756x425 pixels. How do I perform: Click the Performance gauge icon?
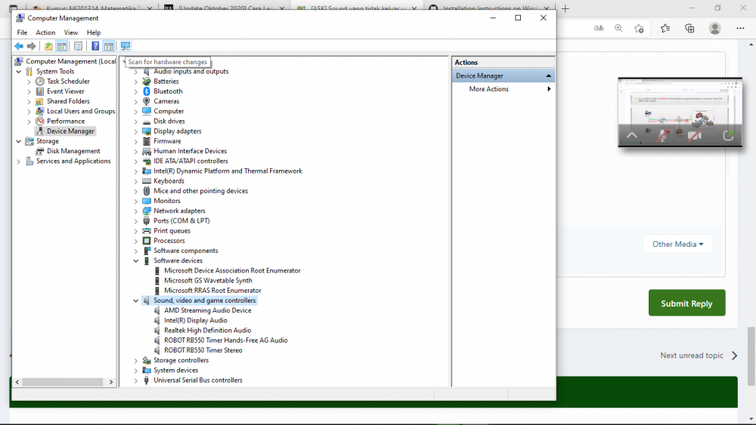pyautogui.click(x=40, y=122)
